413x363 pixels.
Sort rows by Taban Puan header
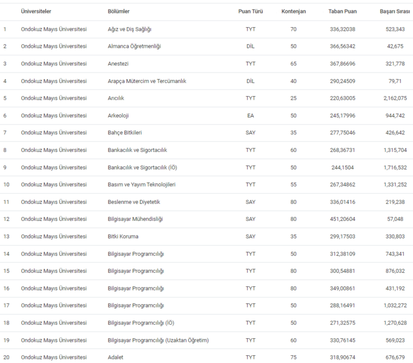pos(342,11)
